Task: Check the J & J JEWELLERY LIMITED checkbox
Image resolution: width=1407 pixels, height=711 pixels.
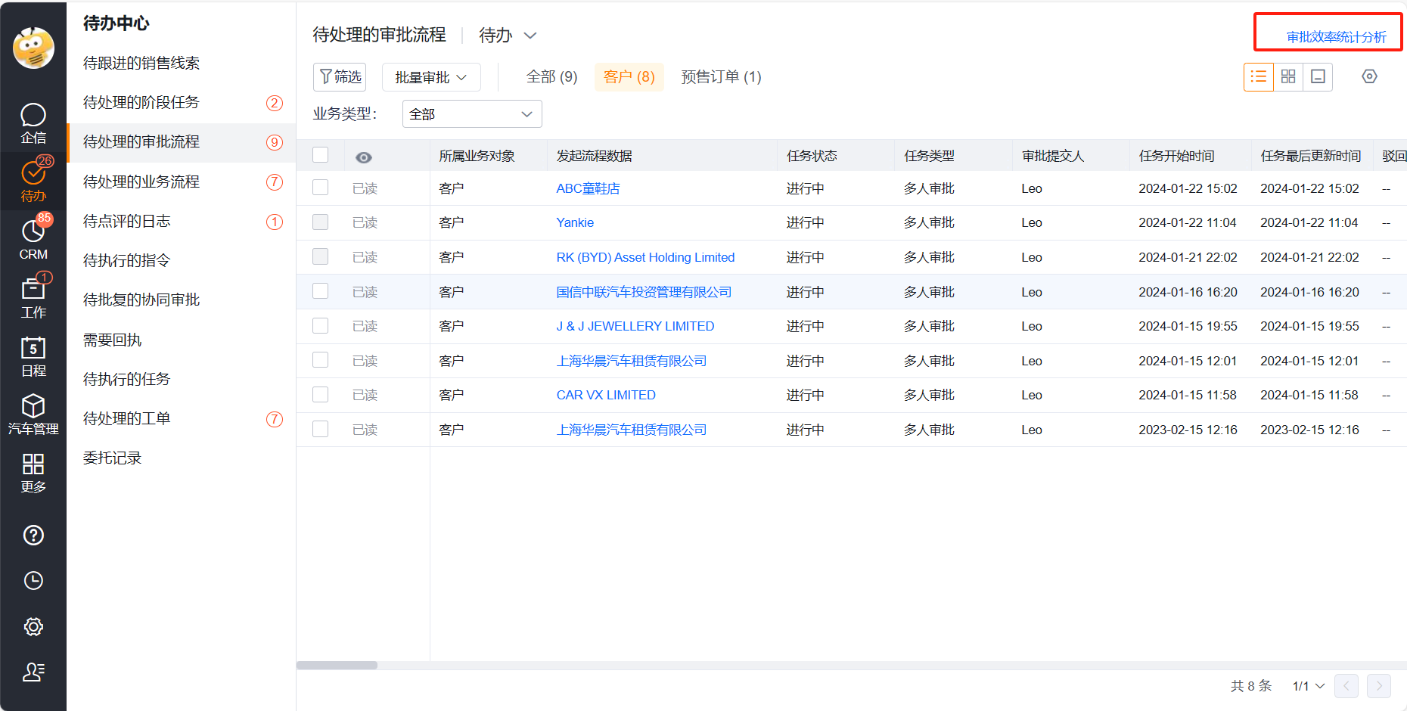Action: click(321, 325)
